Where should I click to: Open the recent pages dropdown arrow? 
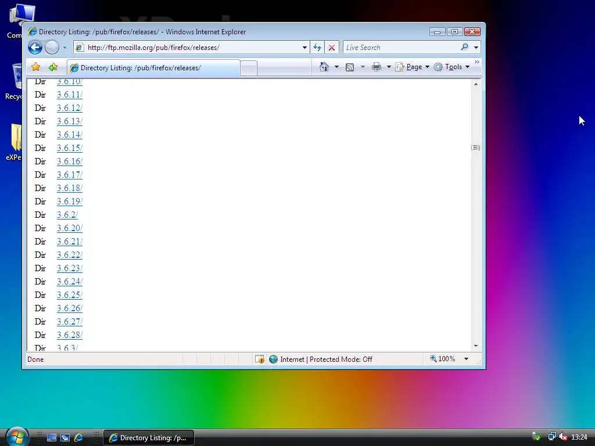pyautogui.click(x=65, y=48)
